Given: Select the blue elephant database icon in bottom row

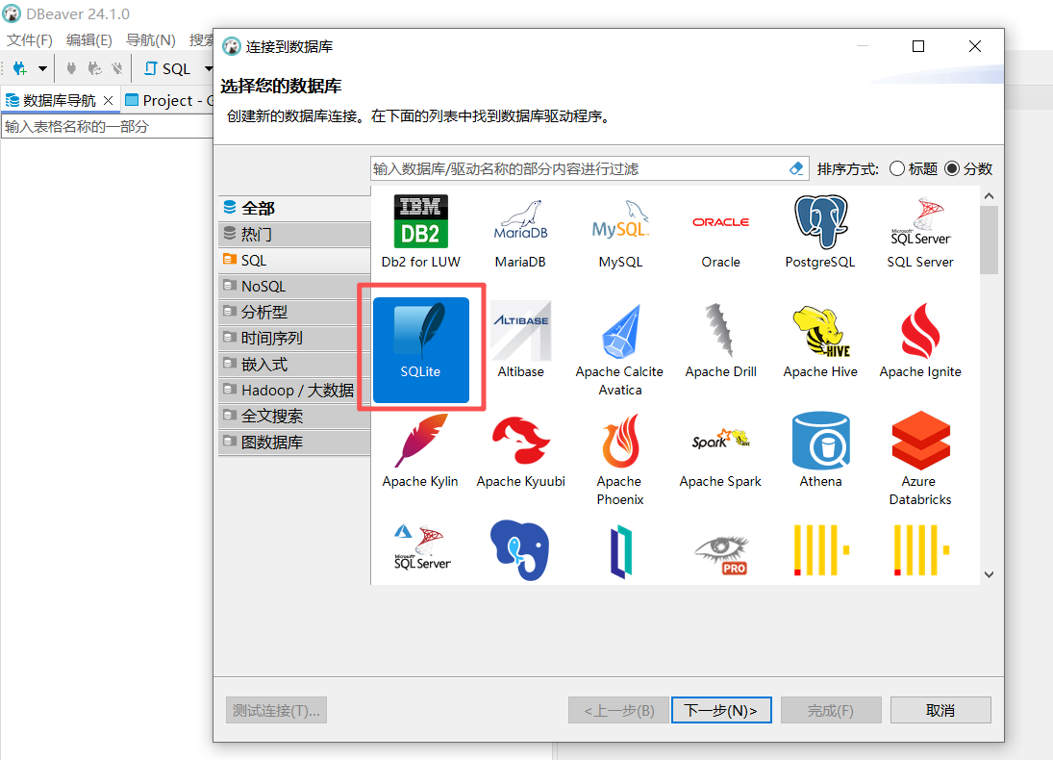Looking at the screenshot, I should click(520, 550).
